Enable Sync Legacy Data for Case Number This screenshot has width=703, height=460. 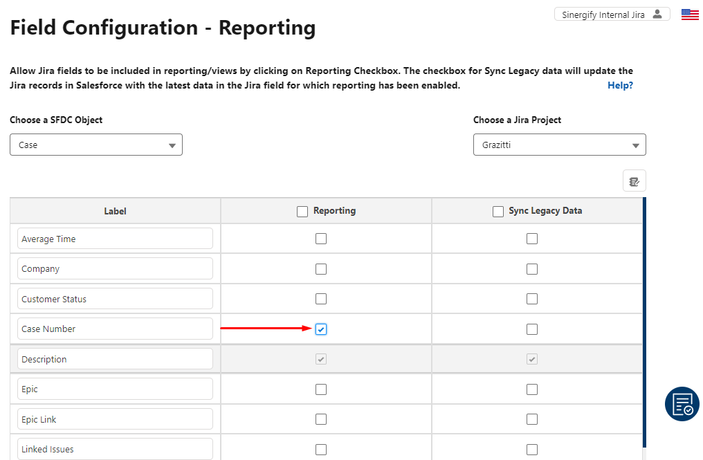point(532,329)
